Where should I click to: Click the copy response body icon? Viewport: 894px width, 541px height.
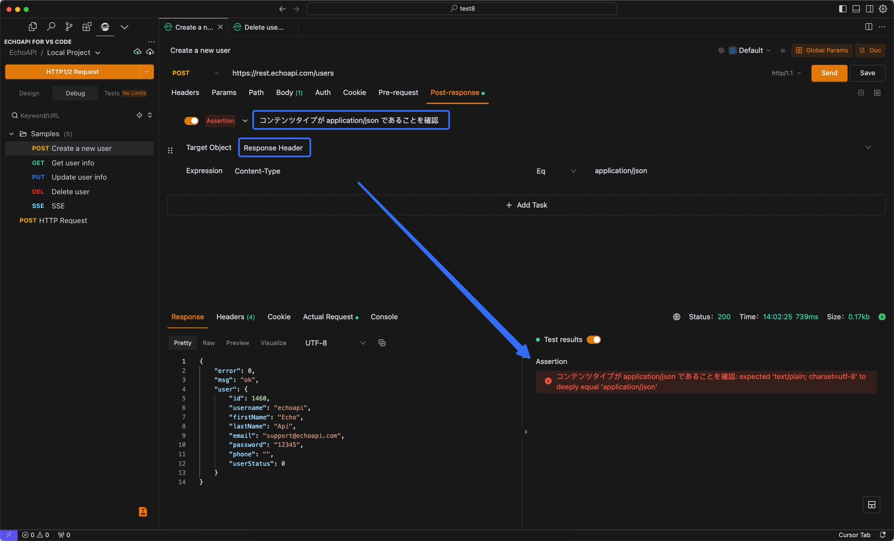pyautogui.click(x=381, y=343)
